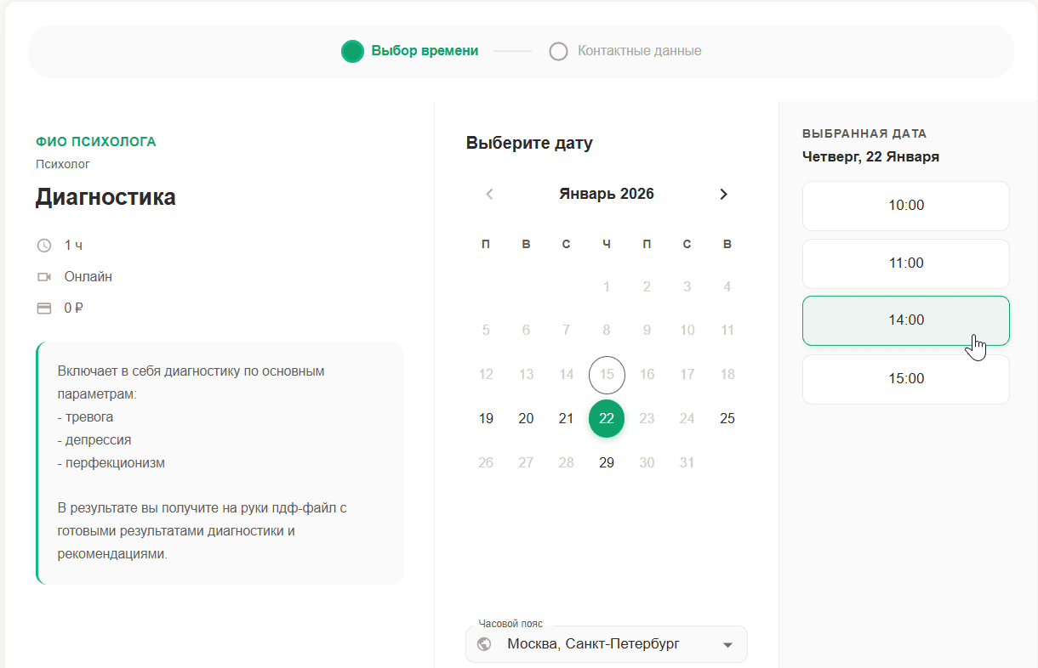
Task: Open the 'Часовой пояс' timezone dropdown
Action: point(606,644)
